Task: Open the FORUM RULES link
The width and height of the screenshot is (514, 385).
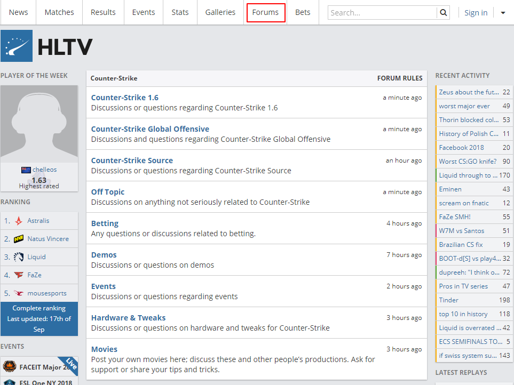Action: tap(400, 78)
